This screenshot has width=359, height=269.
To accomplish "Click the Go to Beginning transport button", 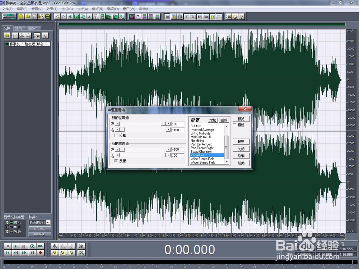I will (x=8, y=253).
